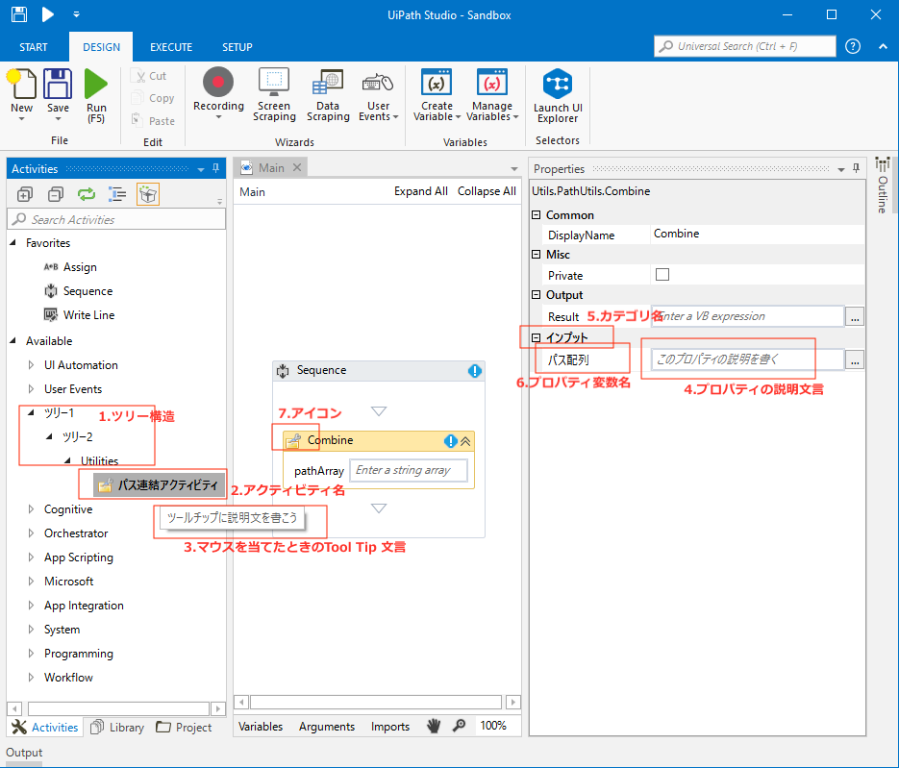Open the Variables panel tab

pos(261,726)
